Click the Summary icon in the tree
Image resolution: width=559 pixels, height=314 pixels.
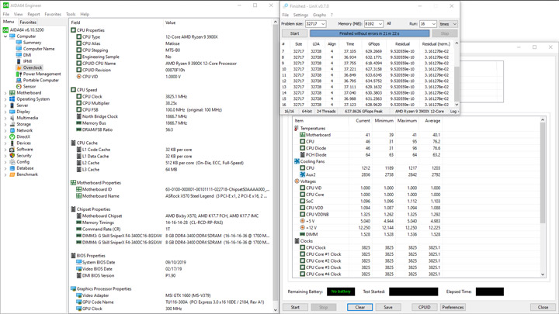(19, 43)
